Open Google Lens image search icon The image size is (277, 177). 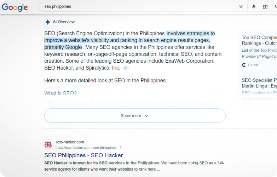pos(265,7)
